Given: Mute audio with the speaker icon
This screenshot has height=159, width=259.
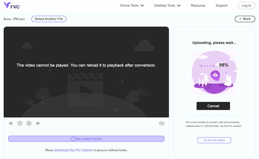Looking at the screenshot, I should tap(162, 123).
